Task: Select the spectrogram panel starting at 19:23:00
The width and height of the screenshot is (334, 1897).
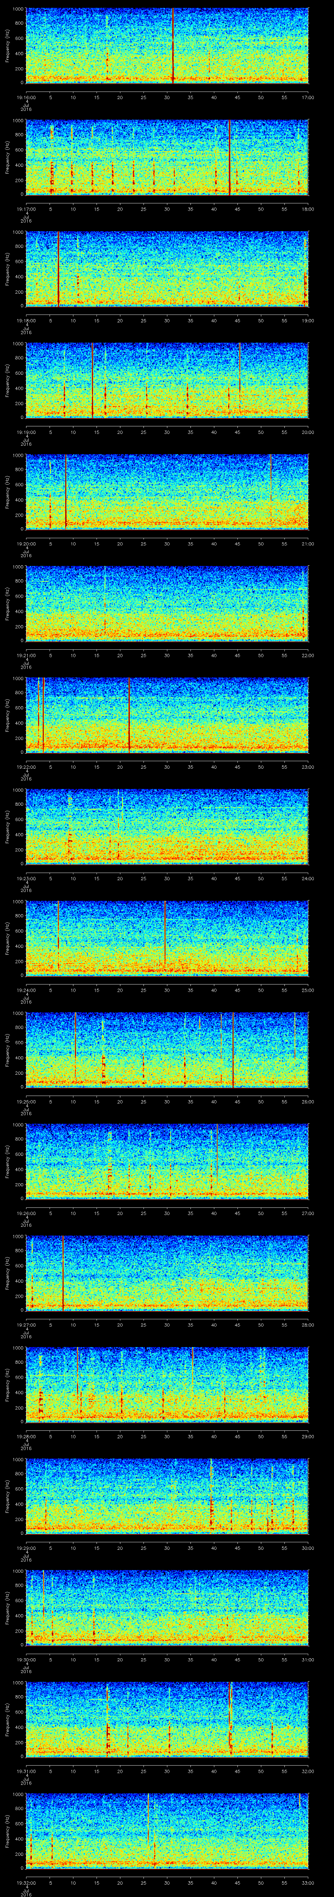Action: tap(167, 826)
